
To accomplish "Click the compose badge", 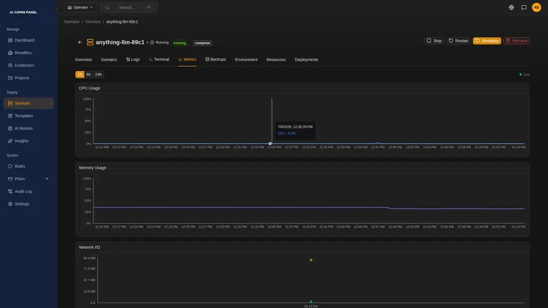I will 202,43.
